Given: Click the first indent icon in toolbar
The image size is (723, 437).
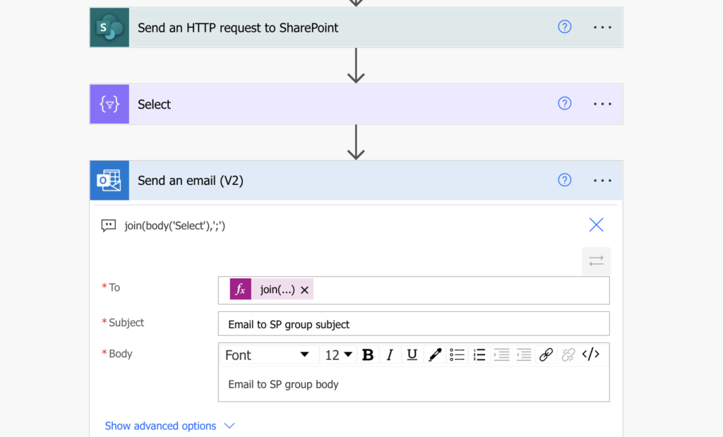Looking at the screenshot, I should (x=501, y=354).
